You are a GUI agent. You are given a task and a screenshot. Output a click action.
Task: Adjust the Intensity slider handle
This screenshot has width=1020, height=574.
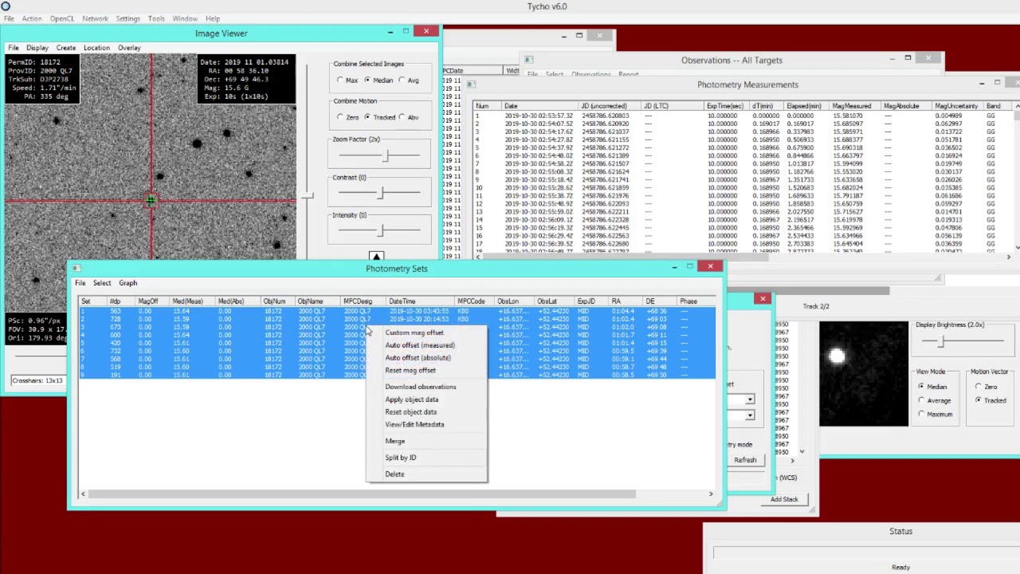click(380, 231)
